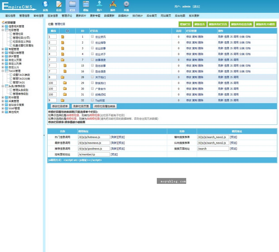
Task: Expand the 碎片管理 tree node
Action: point(3,56)
